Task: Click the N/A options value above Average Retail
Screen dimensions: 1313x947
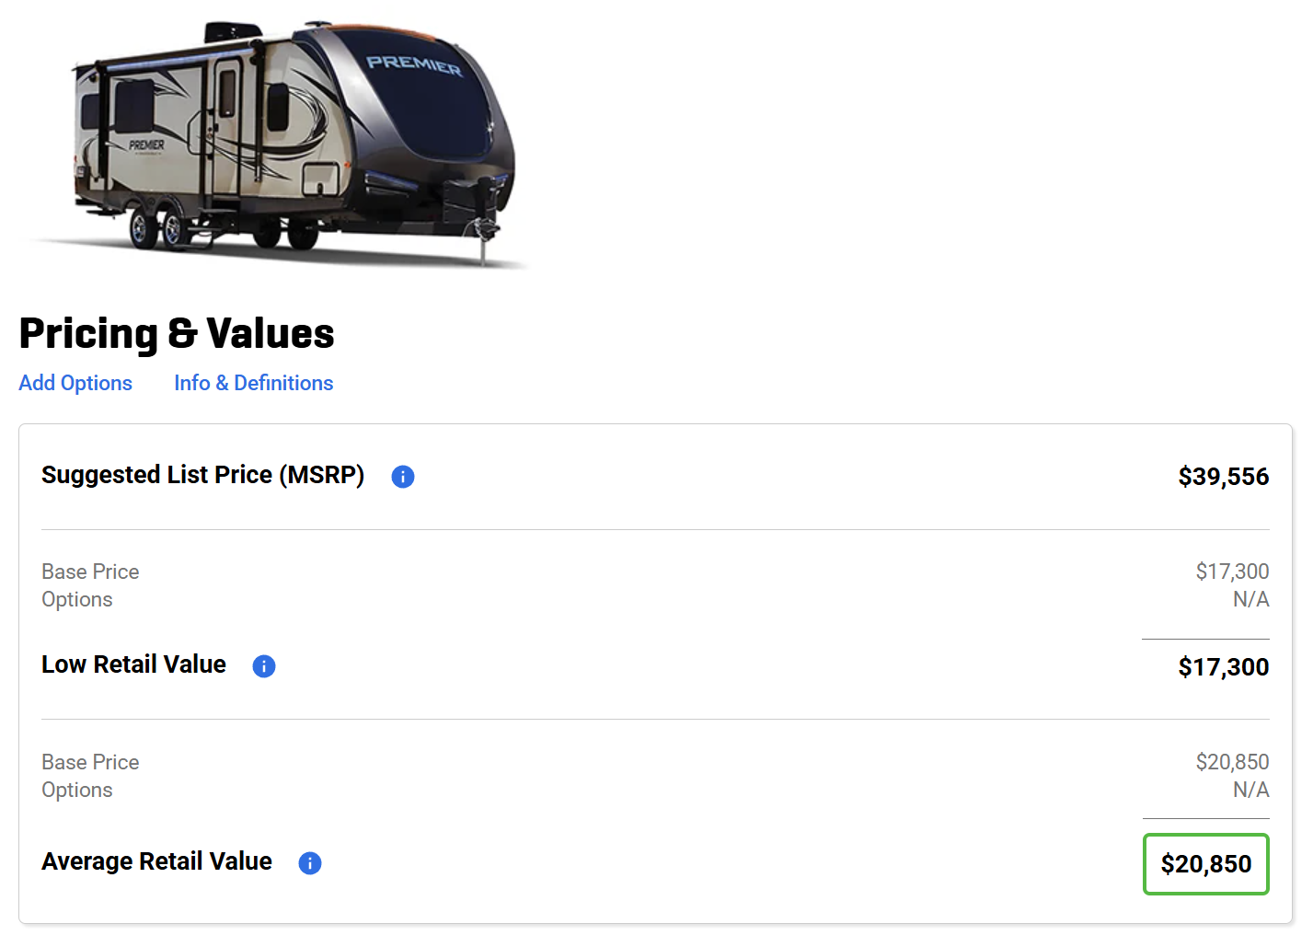Action: (x=1250, y=791)
